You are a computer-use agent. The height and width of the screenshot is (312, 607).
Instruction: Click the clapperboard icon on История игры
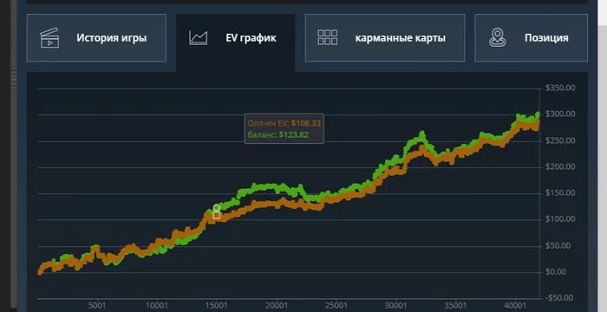click(x=49, y=38)
